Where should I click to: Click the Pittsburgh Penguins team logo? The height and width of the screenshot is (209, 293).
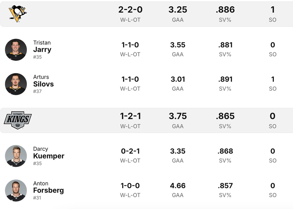pos(17,14)
